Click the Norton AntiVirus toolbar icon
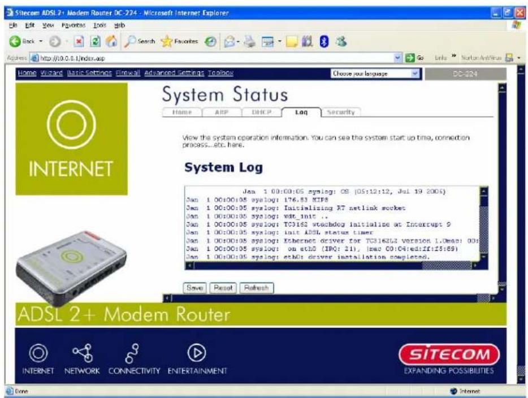 pos(509,58)
